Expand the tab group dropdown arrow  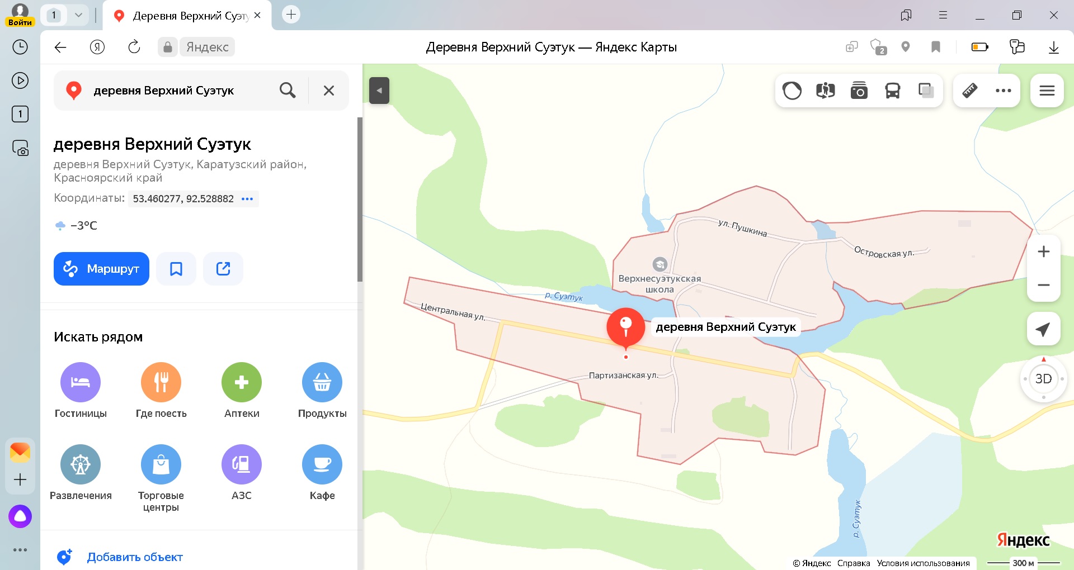point(79,15)
